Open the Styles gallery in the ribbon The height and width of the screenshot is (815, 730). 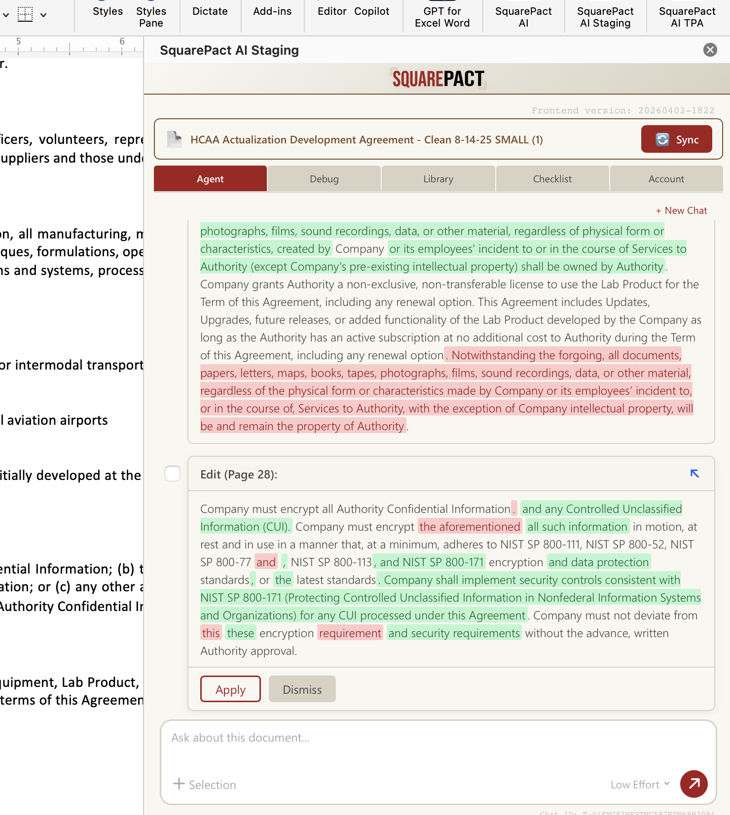coord(108,11)
